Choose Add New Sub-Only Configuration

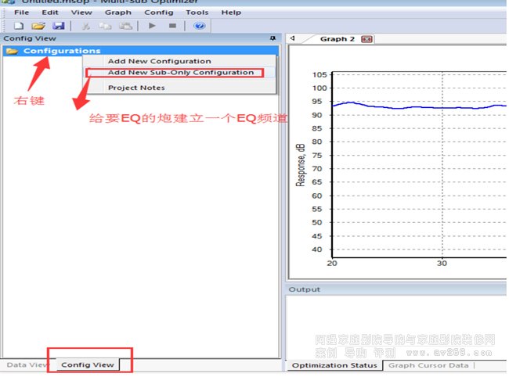pyautogui.click(x=180, y=73)
